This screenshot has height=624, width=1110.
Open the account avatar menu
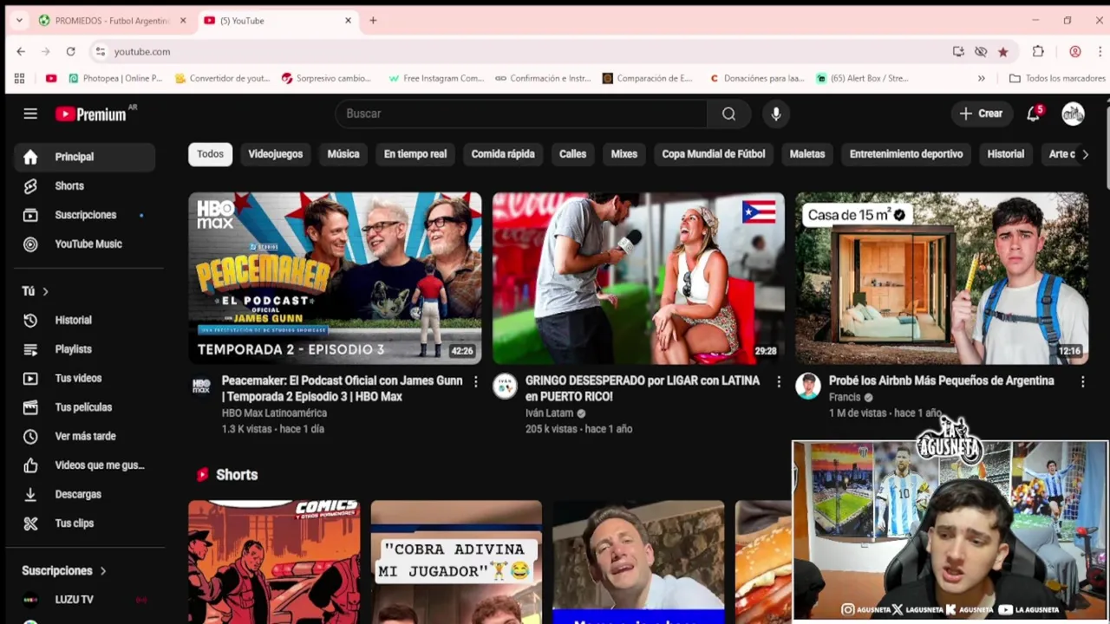point(1073,114)
